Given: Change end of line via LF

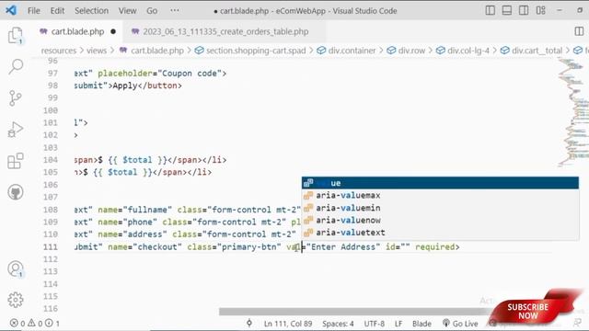Looking at the screenshot, I should (x=398, y=324).
